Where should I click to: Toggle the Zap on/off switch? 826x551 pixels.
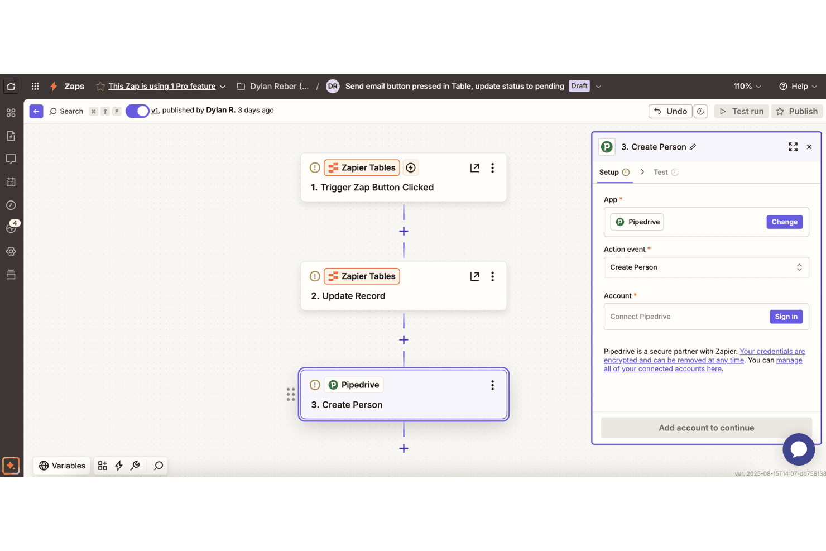(x=137, y=111)
